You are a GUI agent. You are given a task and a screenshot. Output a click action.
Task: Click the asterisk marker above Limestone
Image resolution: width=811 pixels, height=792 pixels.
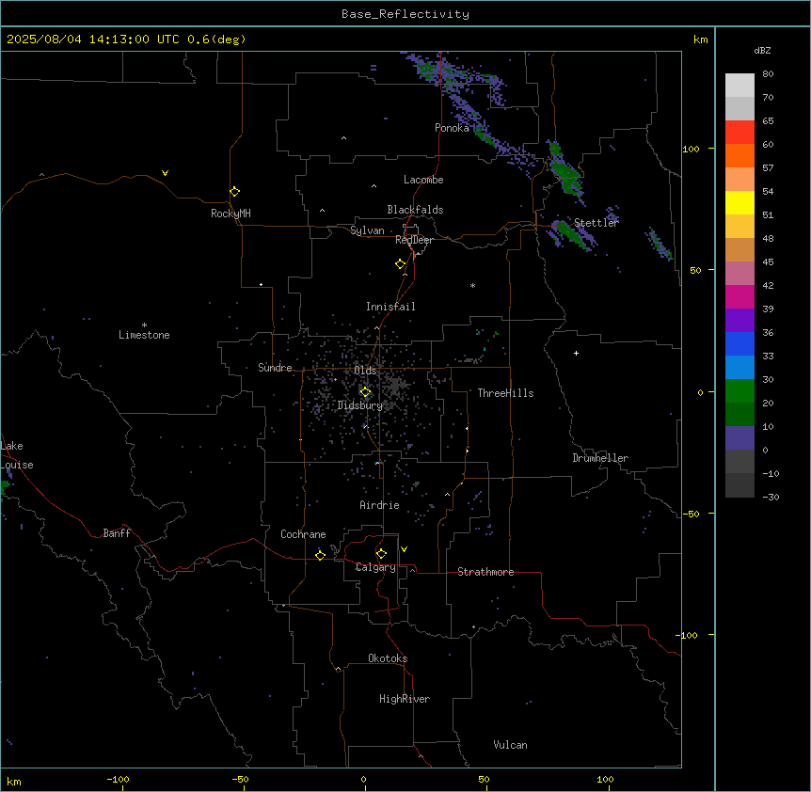tap(144, 325)
